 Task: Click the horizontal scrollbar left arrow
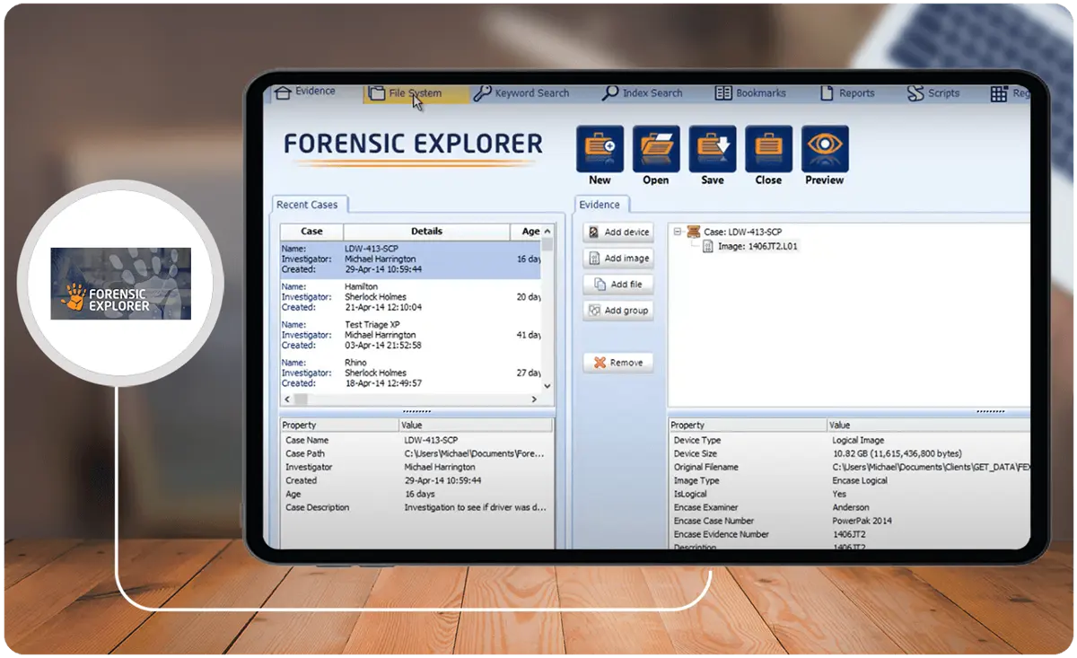pos(288,399)
